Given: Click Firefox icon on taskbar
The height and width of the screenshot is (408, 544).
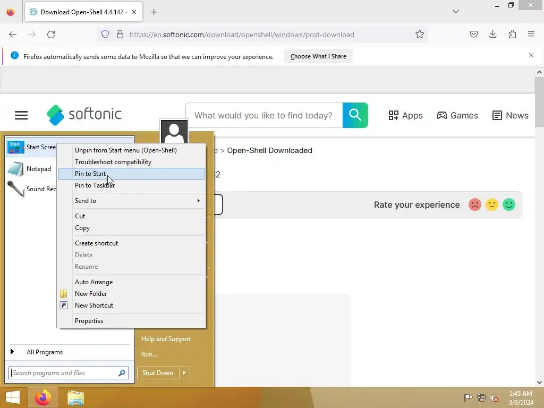Looking at the screenshot, I should [43, 397].
